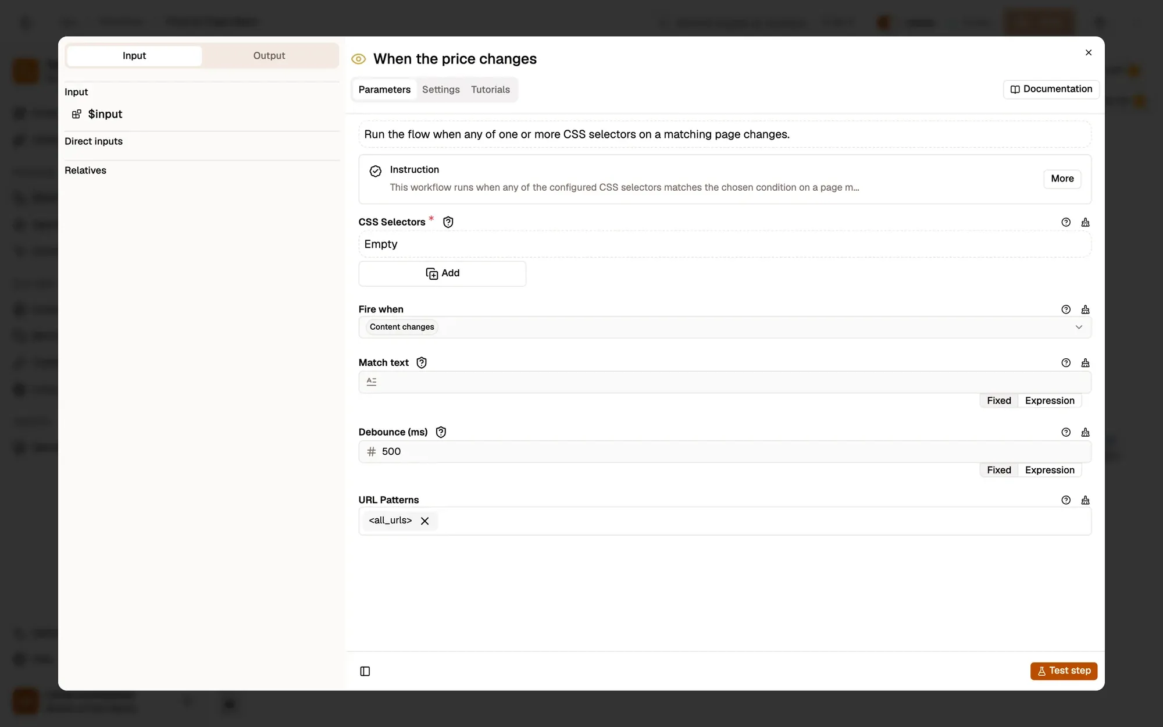Open help for CSS Selectors field
This screenshot has width=1163, height=727.
pos(1066,222)
